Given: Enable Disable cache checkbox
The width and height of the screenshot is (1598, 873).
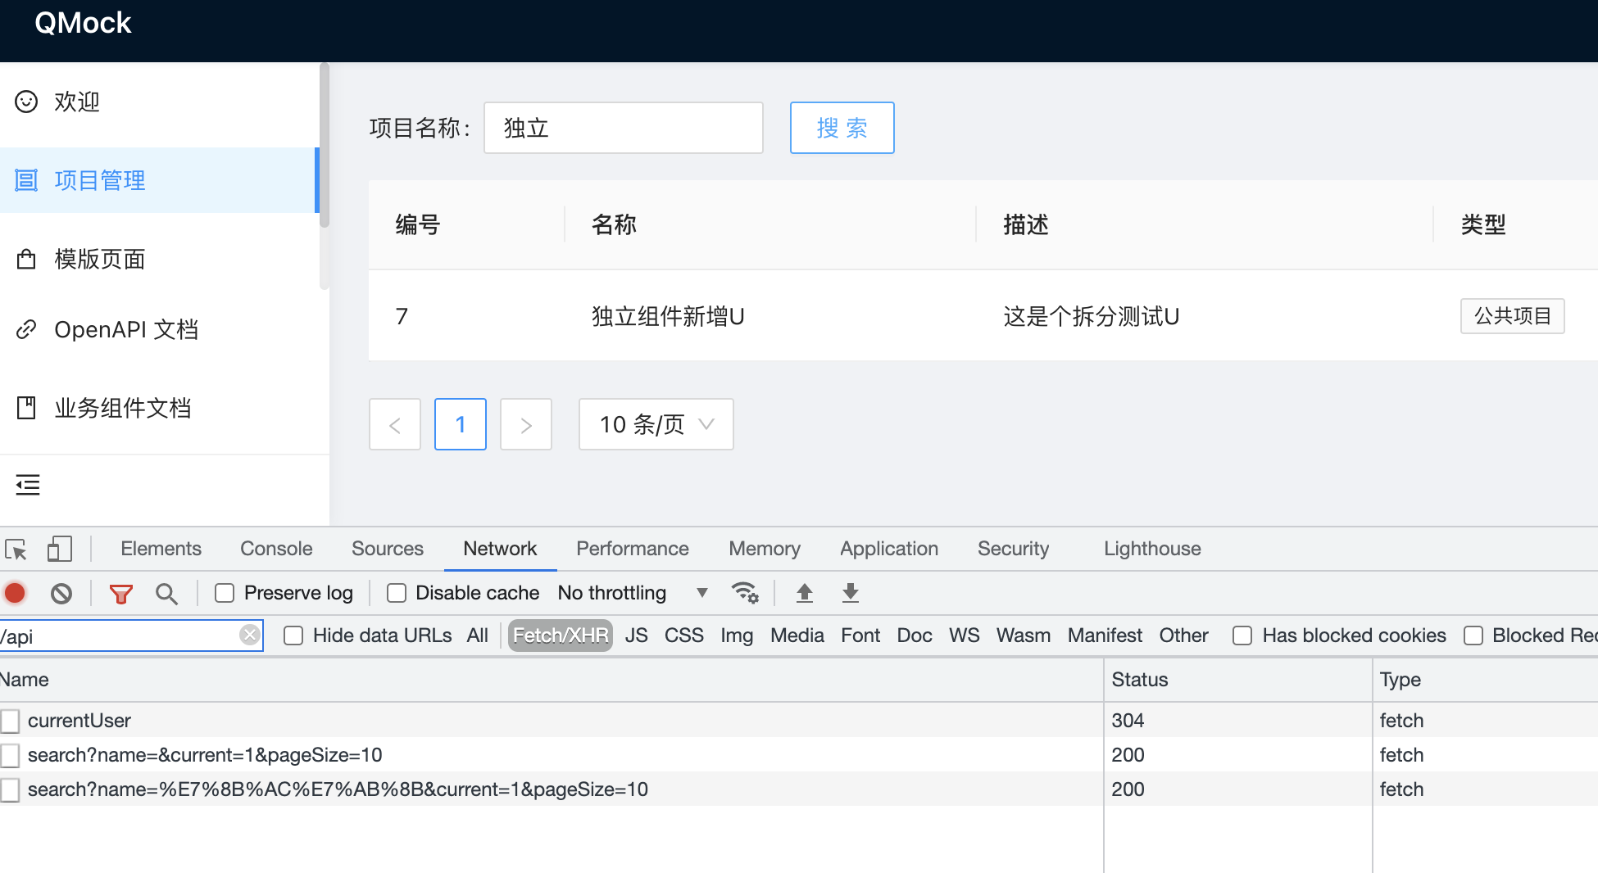Looking at the screenshot, I should [x=397, y=593].
